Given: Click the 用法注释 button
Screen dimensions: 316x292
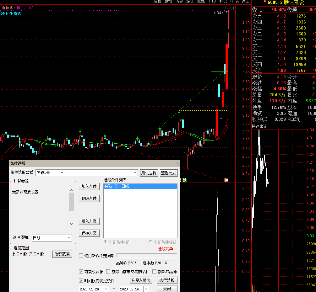Looking at the screenshot, I should click(x=149, y=173).
